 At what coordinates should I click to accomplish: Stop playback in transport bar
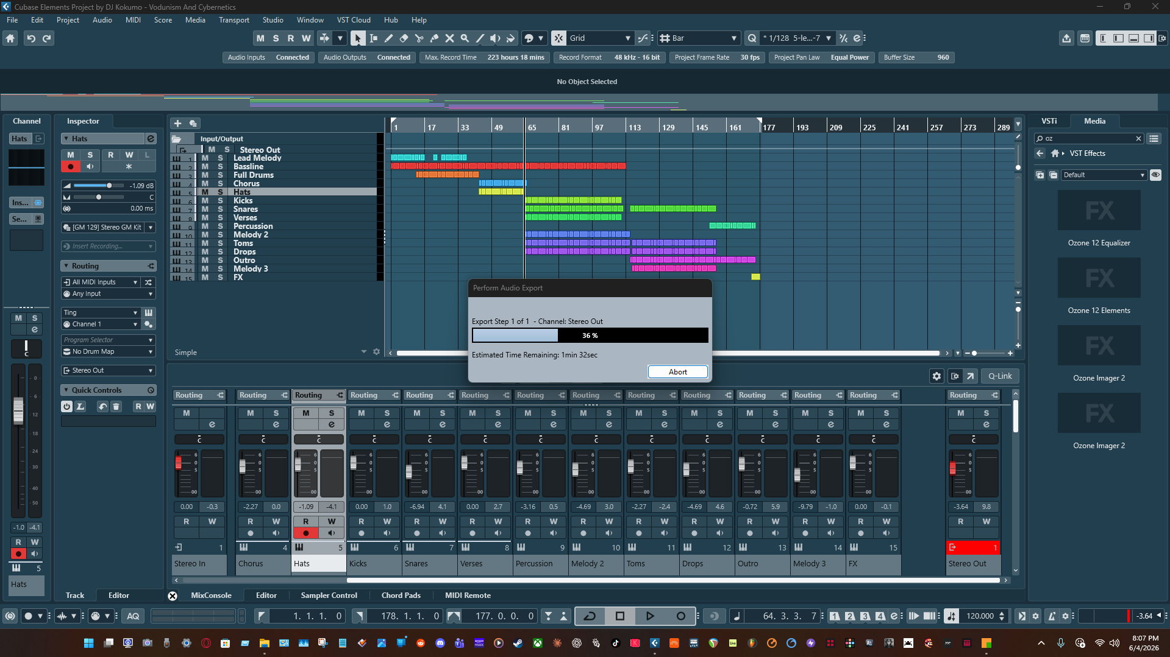[620, 616]
